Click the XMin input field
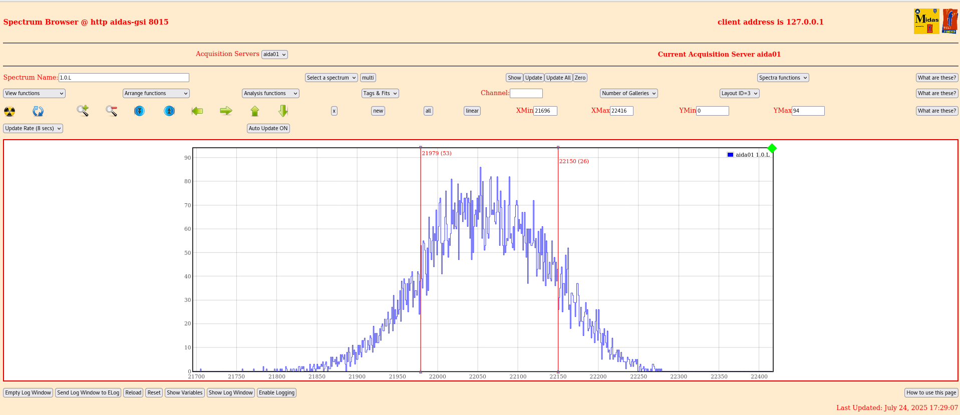Screen dimensions: 960x415 tap(545, 111)
